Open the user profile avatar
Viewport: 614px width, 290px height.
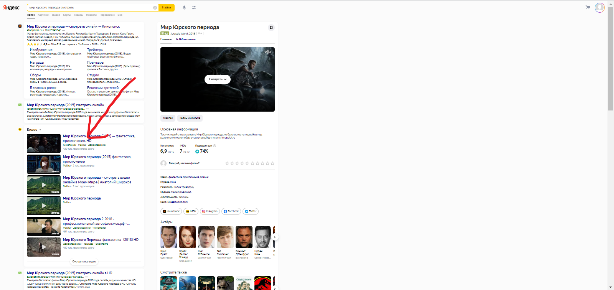pyautogui.click(x=599, y=7)
